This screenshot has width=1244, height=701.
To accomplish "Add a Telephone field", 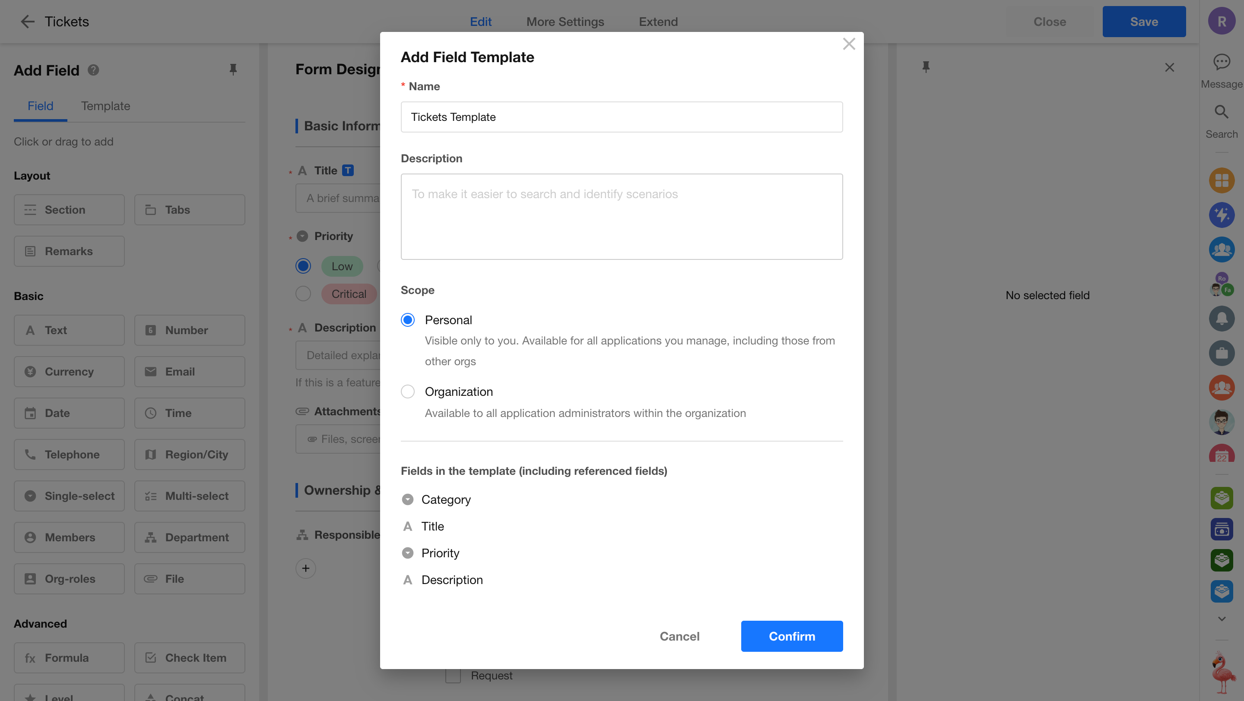I will 69,455.
